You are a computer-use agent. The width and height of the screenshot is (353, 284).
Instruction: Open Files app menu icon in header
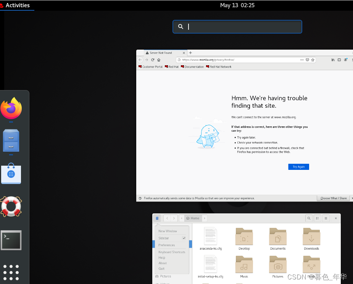click(x=157, y=218)
